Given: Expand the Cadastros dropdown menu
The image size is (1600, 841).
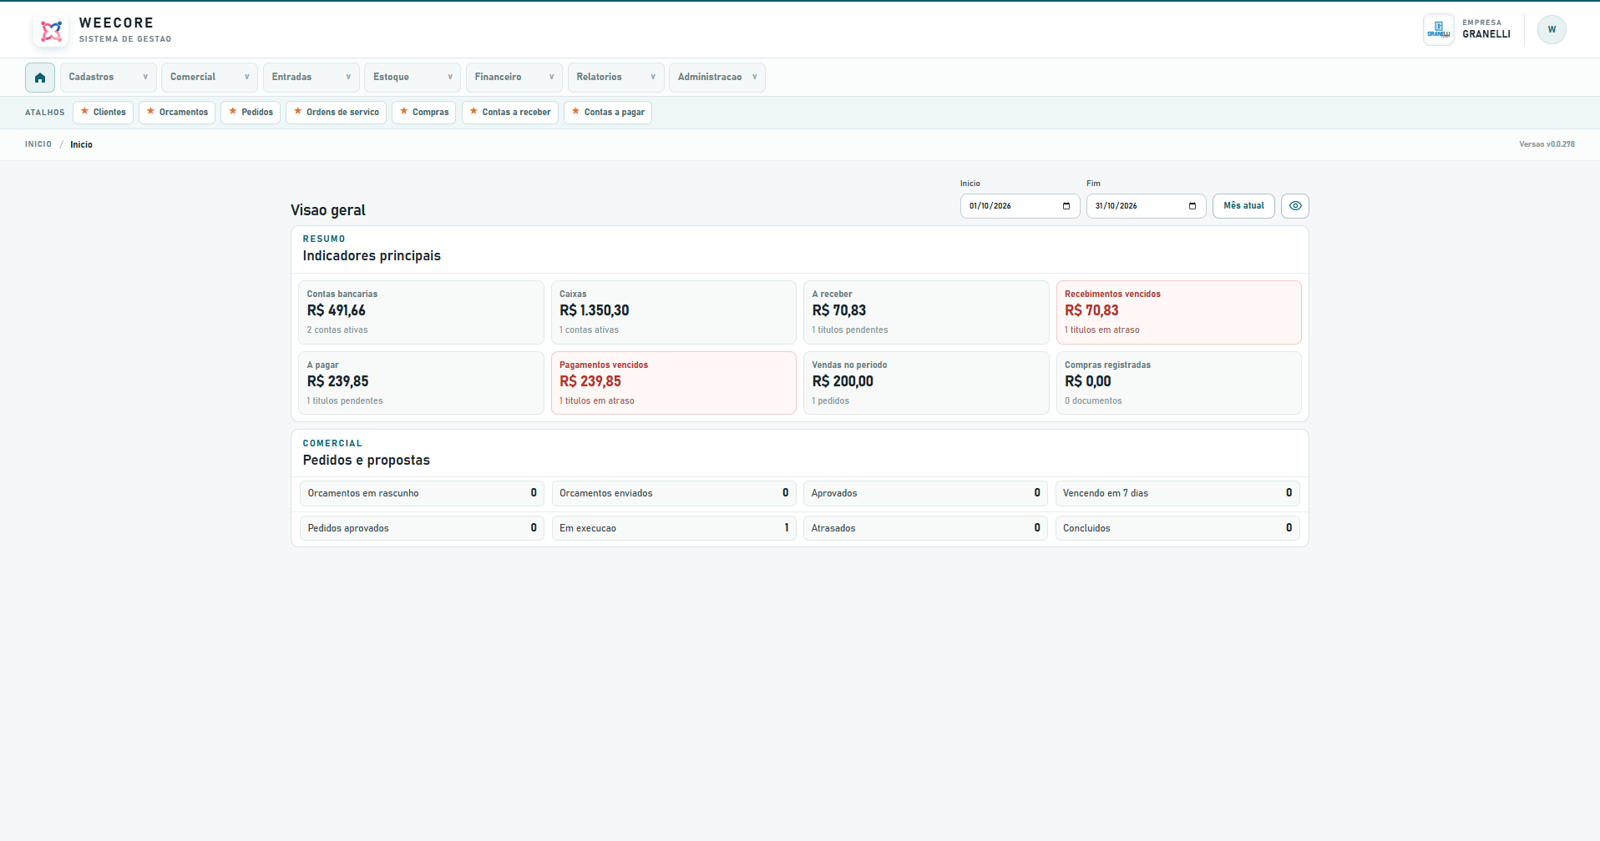Looking at the screenshot, I should pyautogui.click(x=109, y=78).
